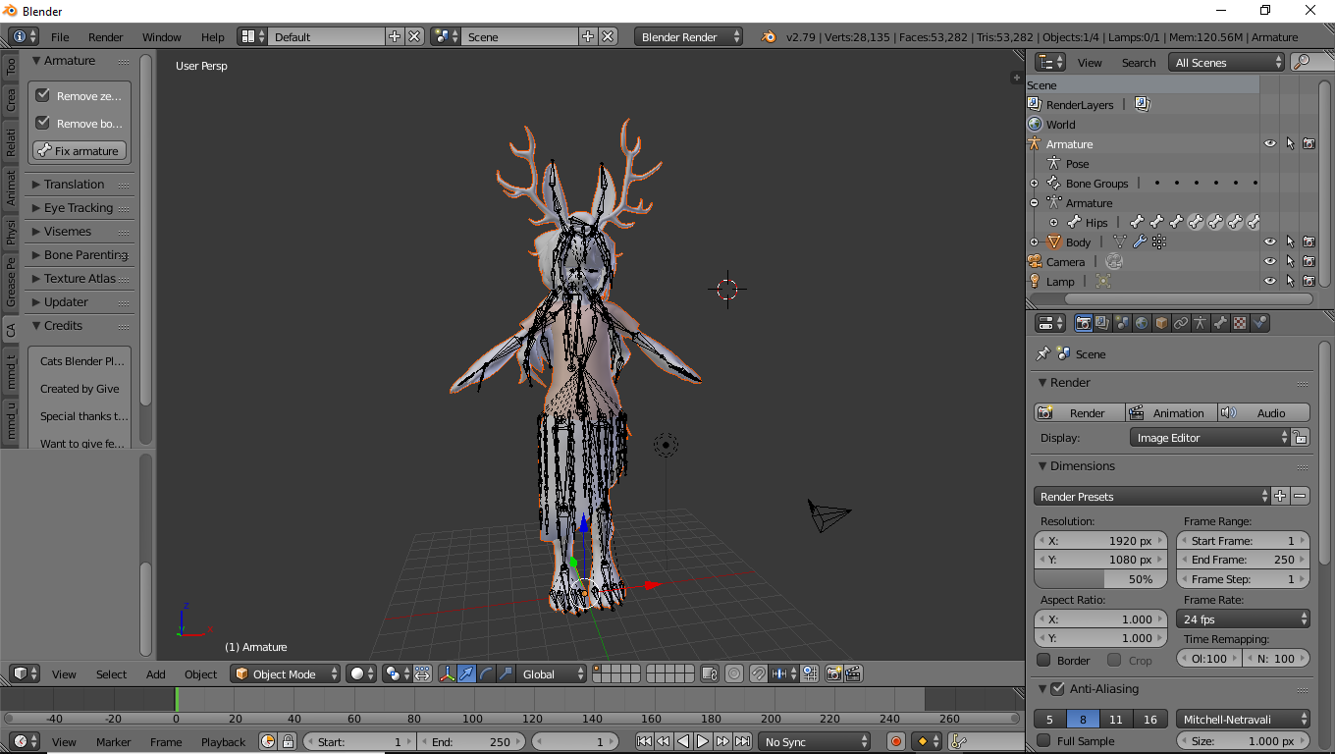
Task: Click the OpenGL render image camera icon
Action: click(833, 673)
